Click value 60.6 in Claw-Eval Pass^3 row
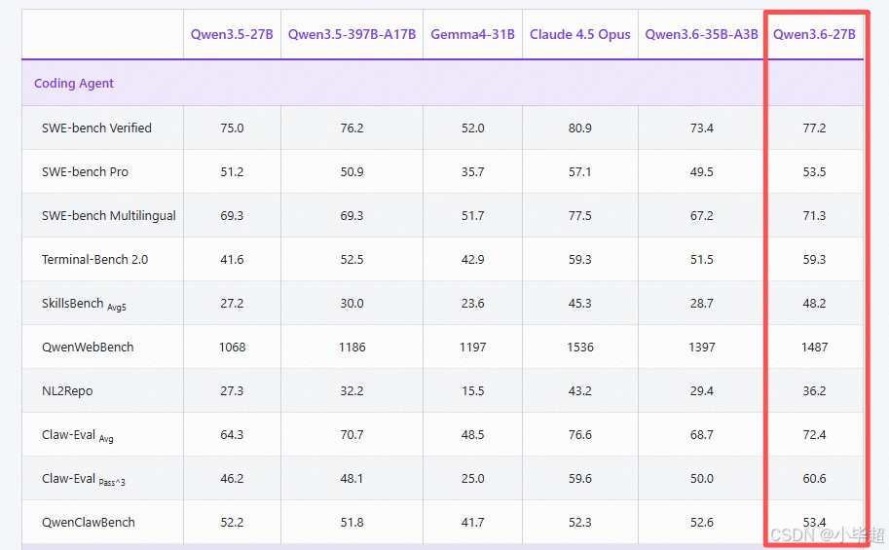 coord(814,479)
